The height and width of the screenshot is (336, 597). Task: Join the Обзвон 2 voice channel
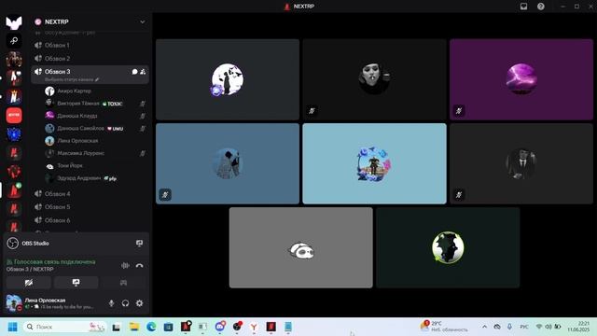(x=90, y=58)
